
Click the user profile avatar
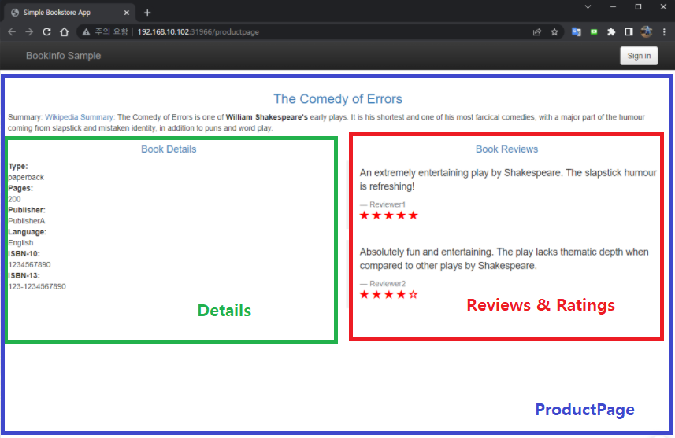pos(647,32)
